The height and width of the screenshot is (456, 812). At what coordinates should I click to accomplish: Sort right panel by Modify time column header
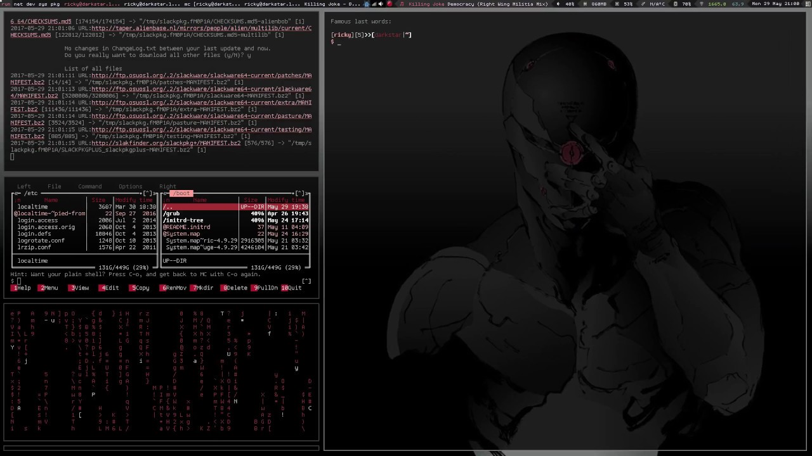point(287,200)
